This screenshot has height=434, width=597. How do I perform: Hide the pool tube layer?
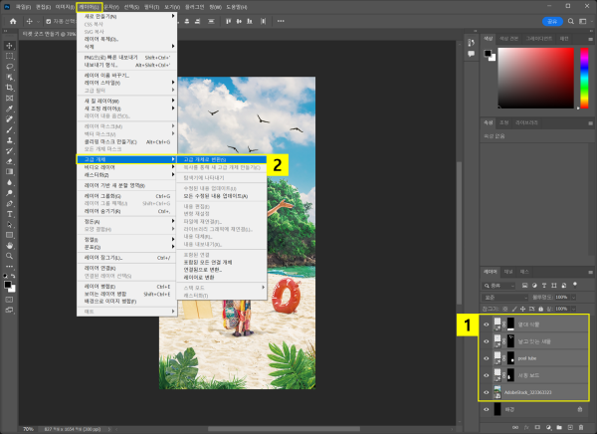tap(487, 358)
